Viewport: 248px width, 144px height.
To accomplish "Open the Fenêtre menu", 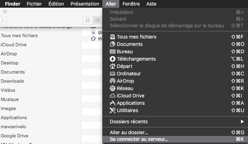I will pos(131,4).
